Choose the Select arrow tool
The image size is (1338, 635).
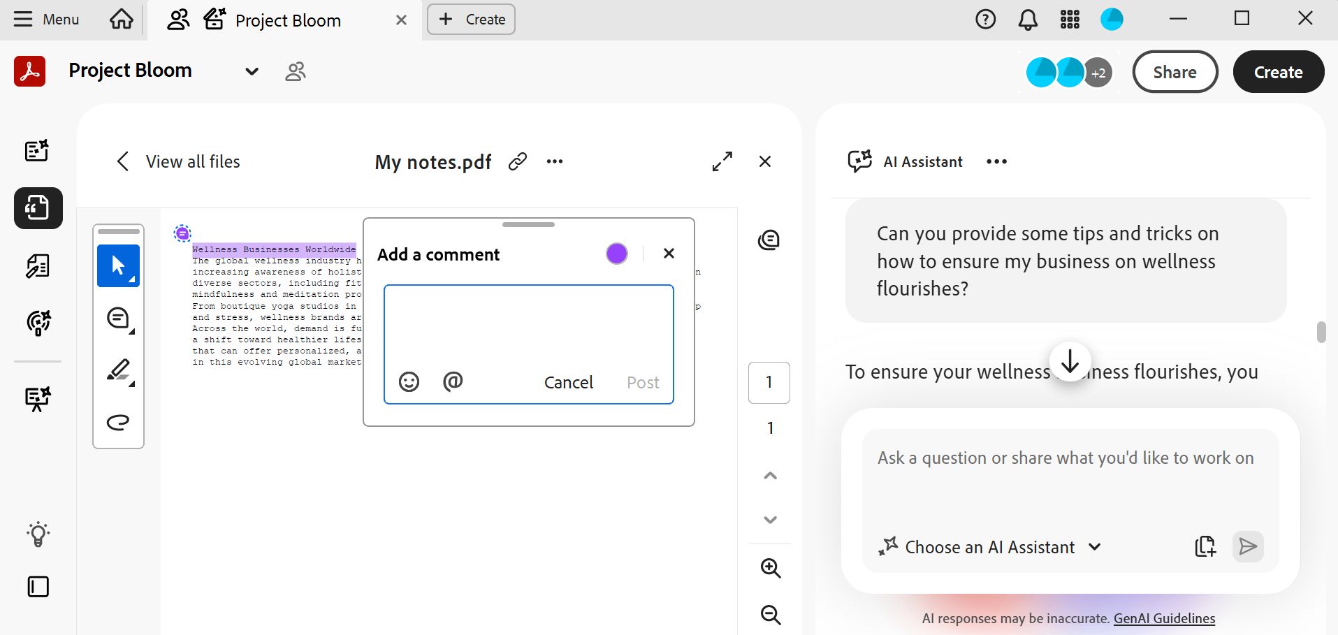(118, 265)
